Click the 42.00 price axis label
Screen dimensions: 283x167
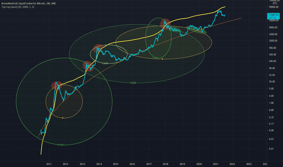pos(272,75)
